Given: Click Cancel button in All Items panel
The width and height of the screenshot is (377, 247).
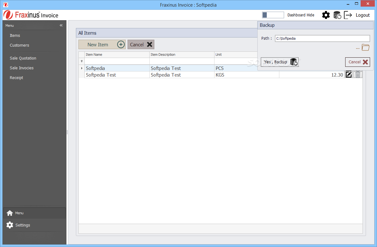Looking at the screenshot, I should coord(141,44).
